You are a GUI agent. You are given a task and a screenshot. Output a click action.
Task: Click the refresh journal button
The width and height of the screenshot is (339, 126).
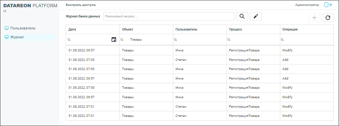click(x=328, y=18)
